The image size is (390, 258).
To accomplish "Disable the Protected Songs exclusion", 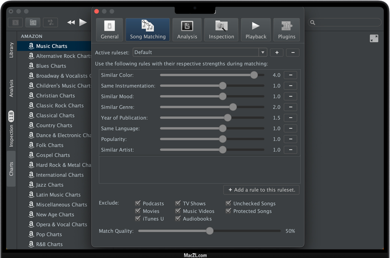I will click(x=228, y=211).
